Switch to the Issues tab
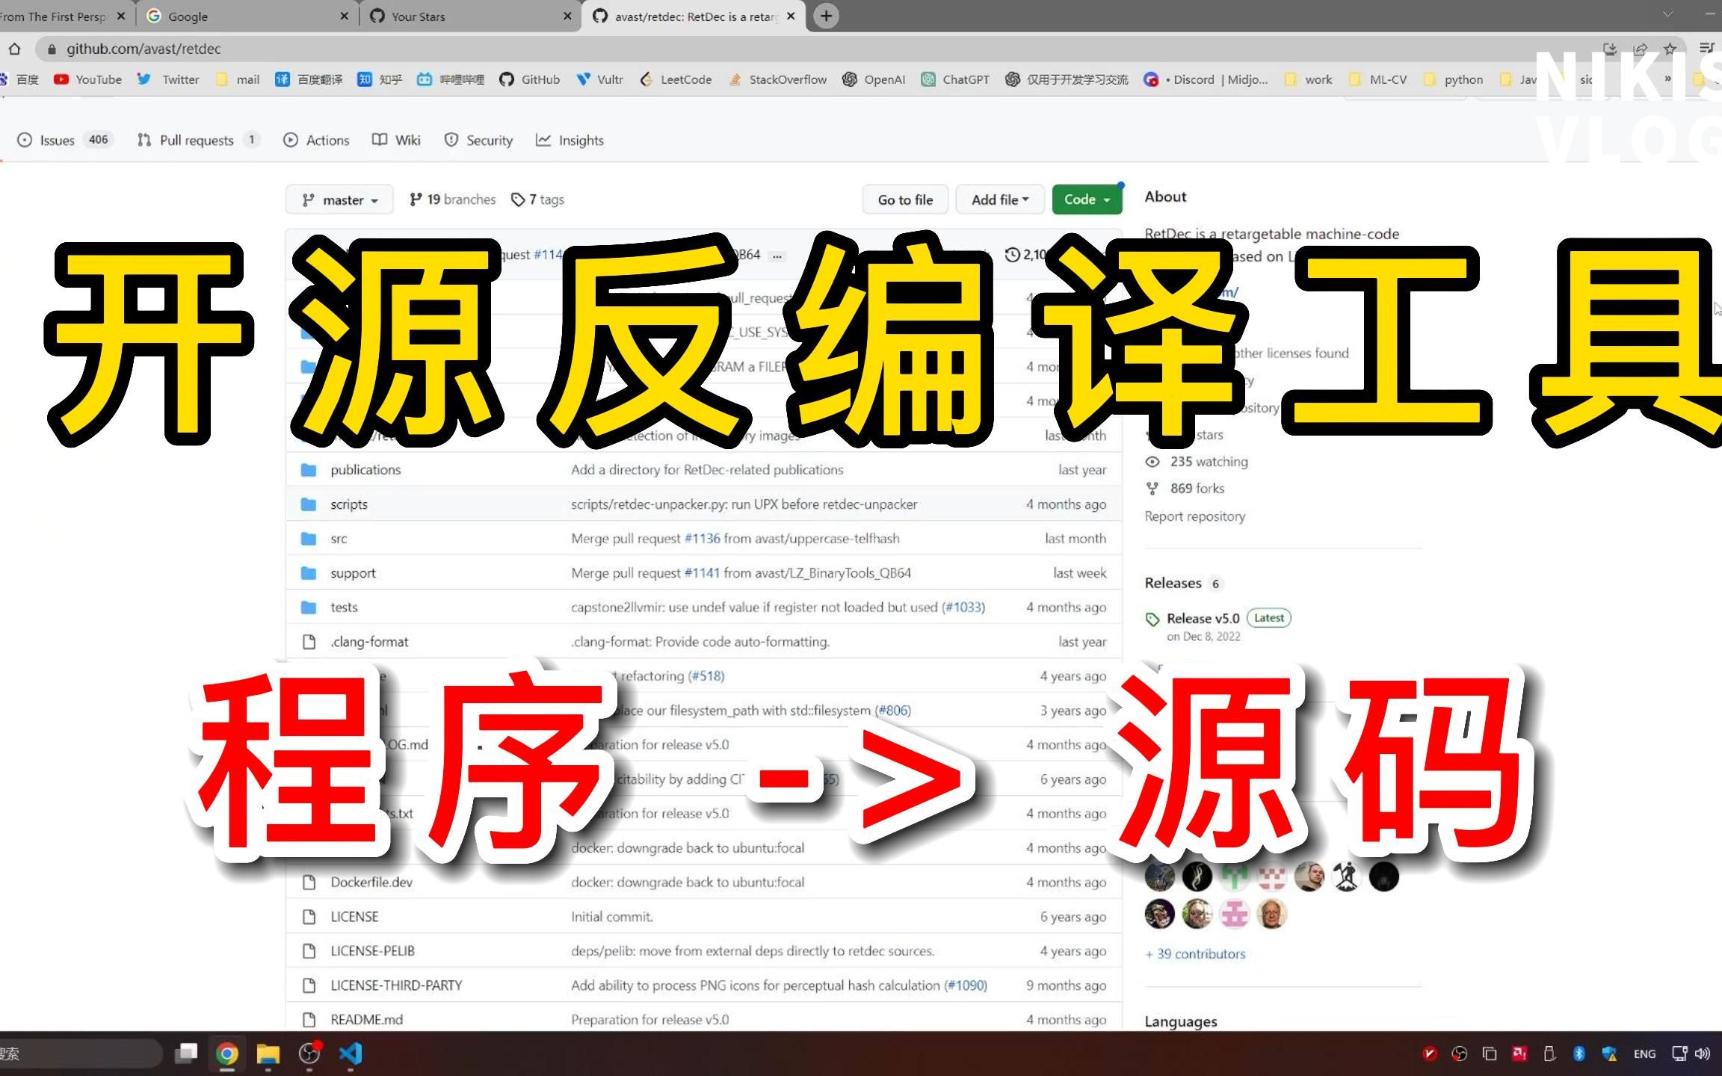1722x1076 pixels. 56,140
